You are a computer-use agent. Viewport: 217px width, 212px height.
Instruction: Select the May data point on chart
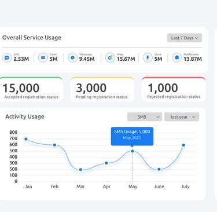point(133,151)
